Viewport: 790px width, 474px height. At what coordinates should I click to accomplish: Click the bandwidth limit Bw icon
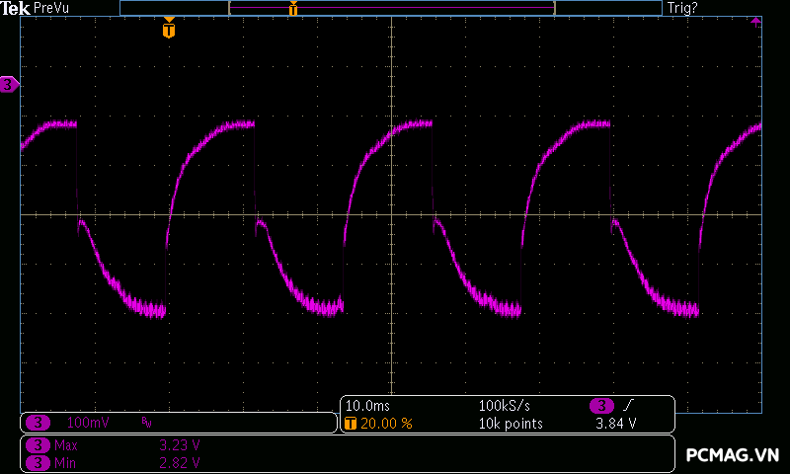(x=146, y=422)
